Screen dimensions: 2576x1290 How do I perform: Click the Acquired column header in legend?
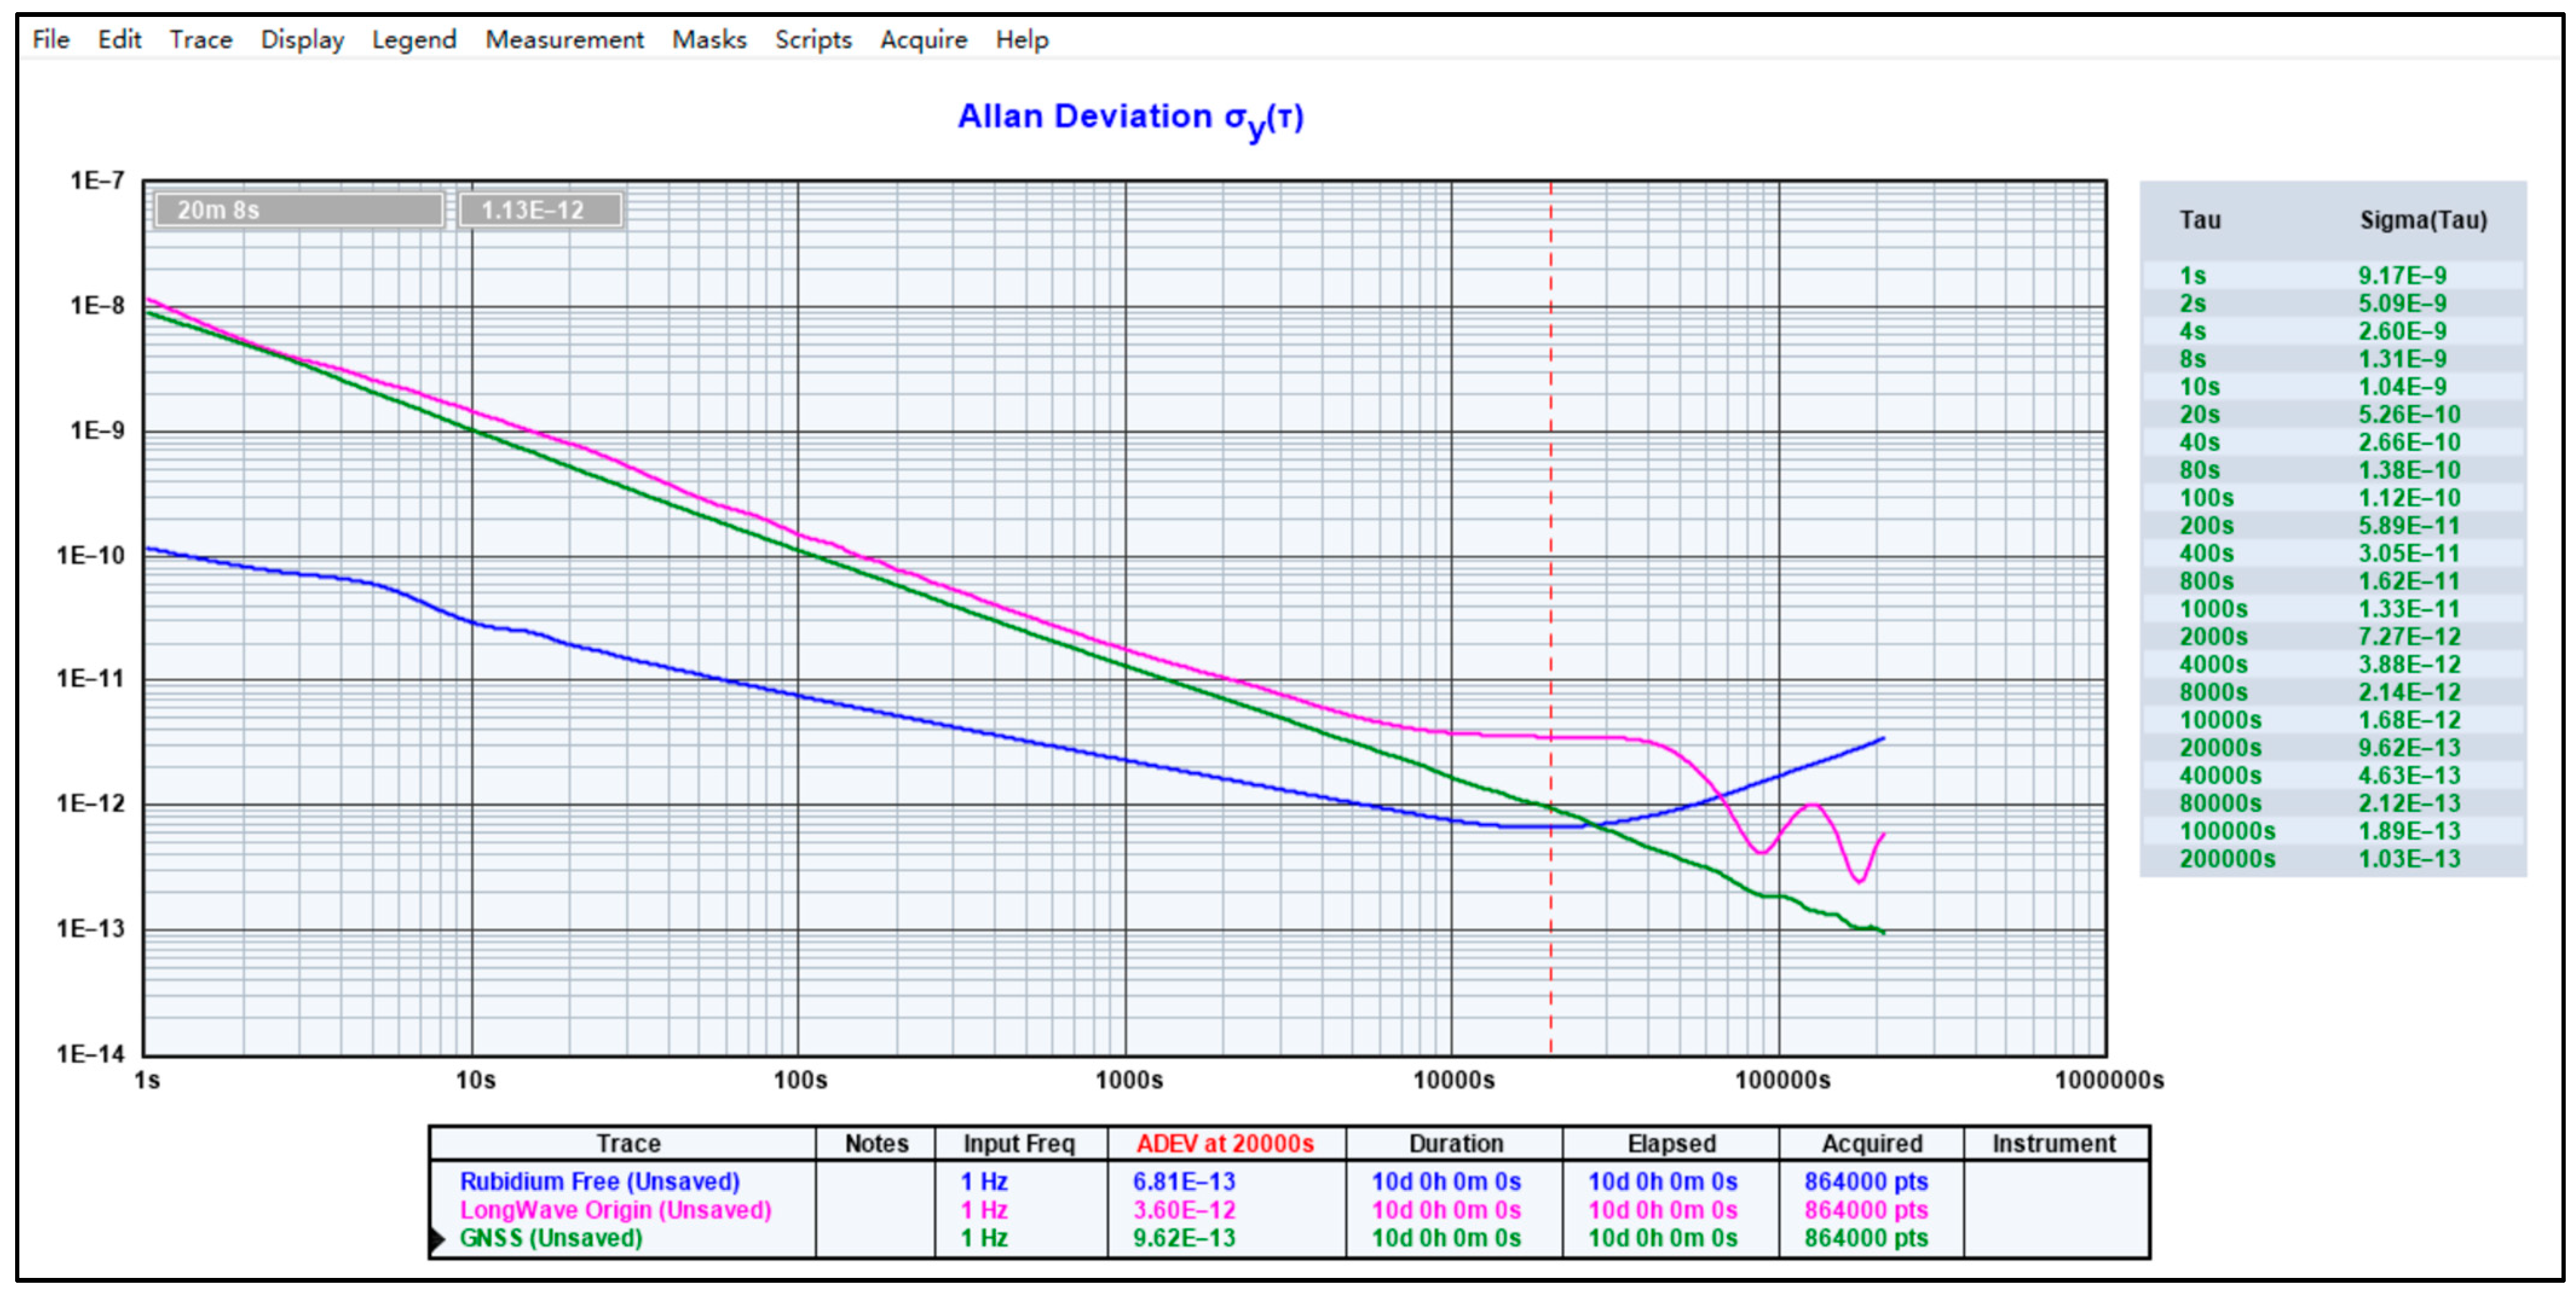tap(1871, 1143)
